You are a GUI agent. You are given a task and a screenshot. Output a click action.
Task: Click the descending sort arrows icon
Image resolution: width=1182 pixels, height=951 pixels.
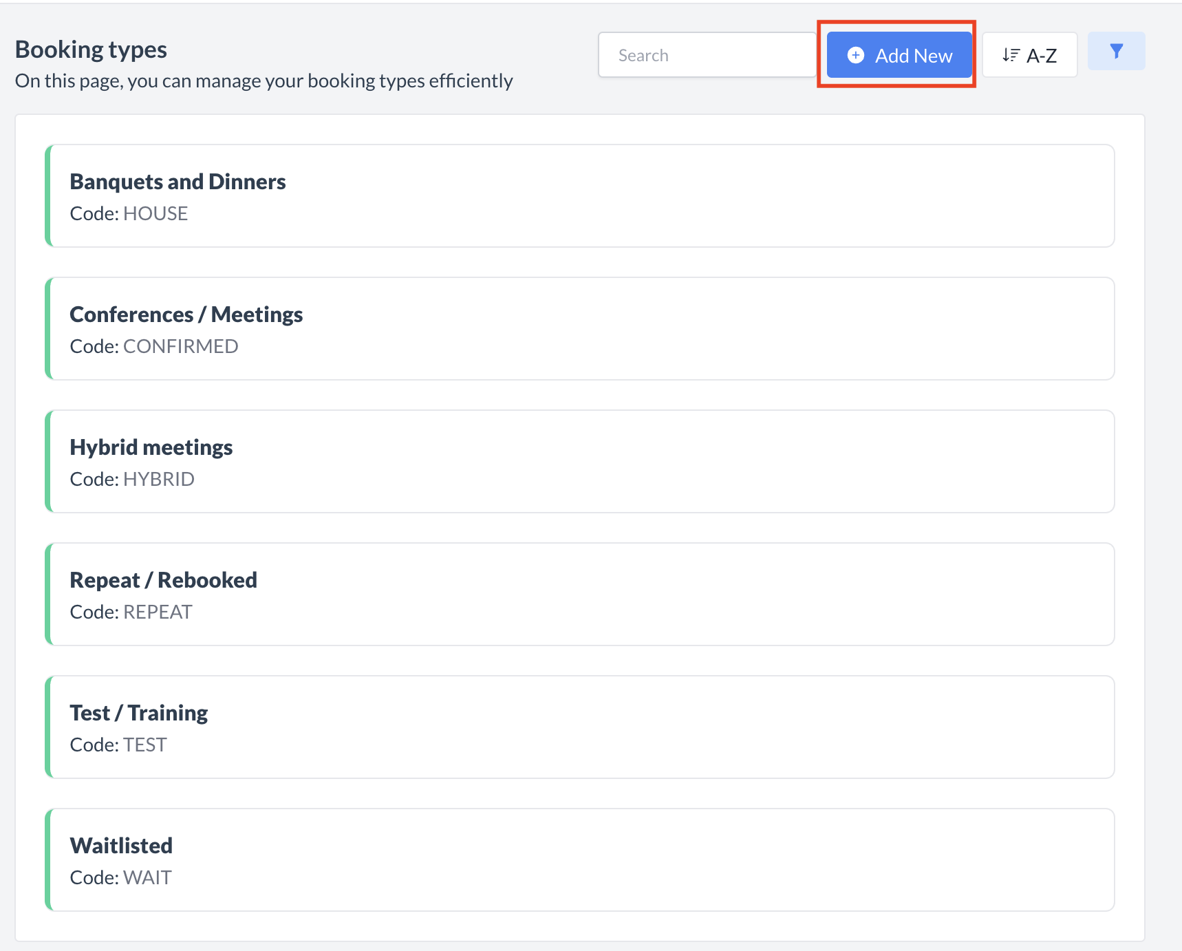click(1010, 54)
